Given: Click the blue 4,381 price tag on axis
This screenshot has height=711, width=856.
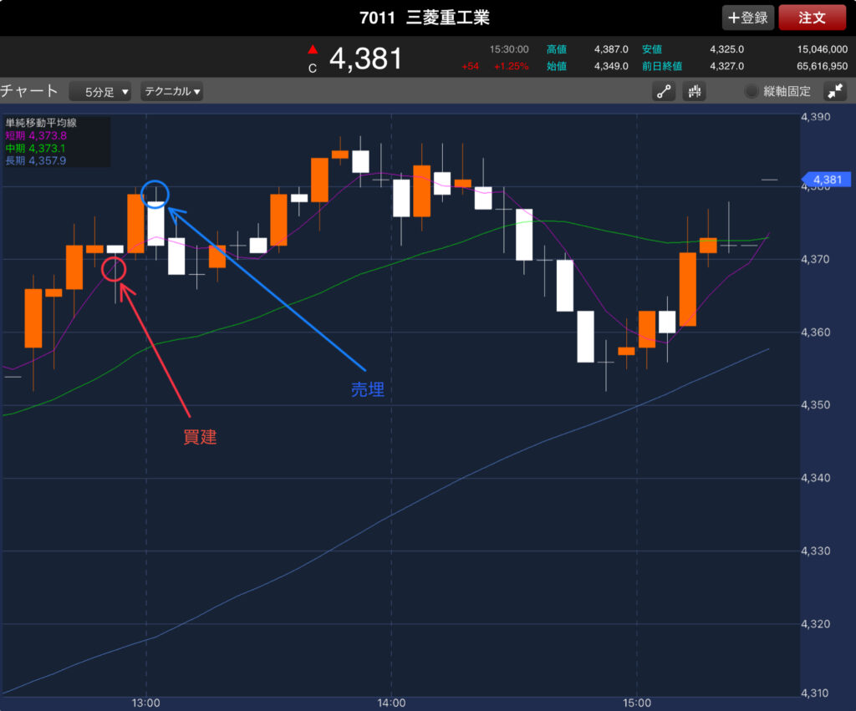Looking at the screenshot, I should [x=826, y=180].
